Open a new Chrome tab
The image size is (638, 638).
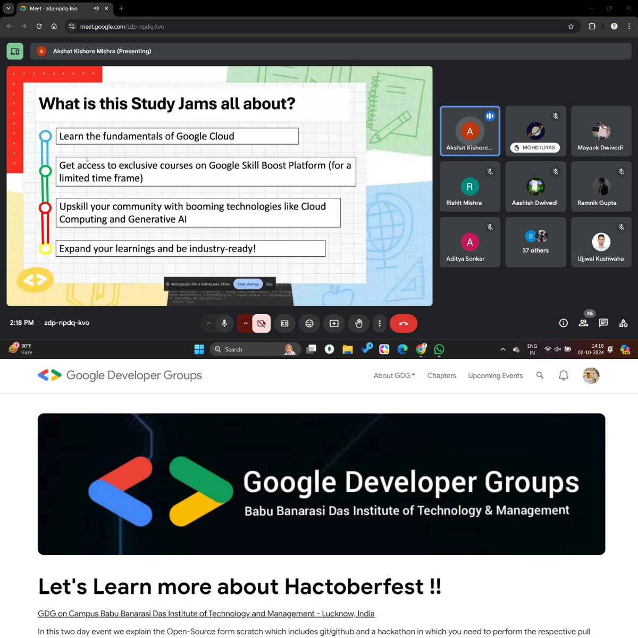pos(121,9)
